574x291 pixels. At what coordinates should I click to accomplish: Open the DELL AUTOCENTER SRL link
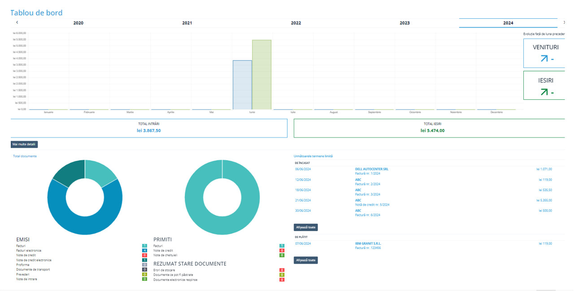pyautogui.click(x=372, y=169)
